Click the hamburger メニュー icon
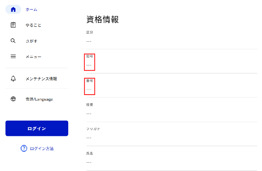Viewport: 262px width, 171px height. [x=13, y=57]
